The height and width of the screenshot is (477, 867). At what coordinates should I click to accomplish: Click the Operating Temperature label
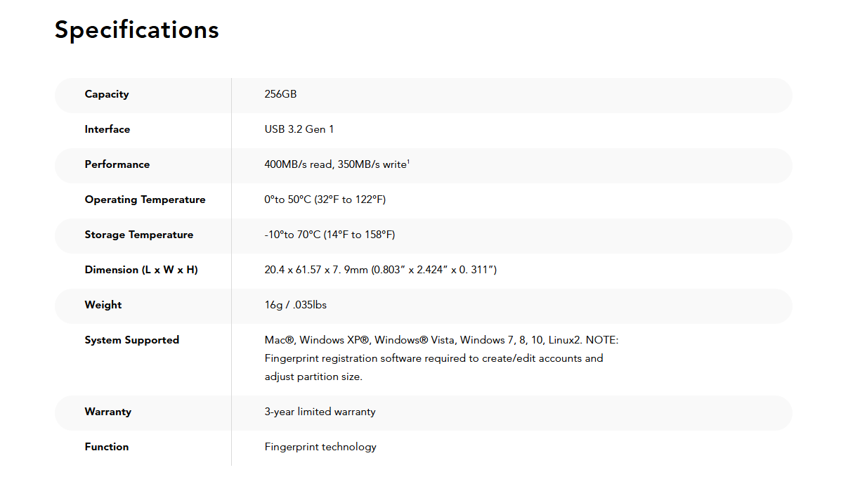coord(145,200)
